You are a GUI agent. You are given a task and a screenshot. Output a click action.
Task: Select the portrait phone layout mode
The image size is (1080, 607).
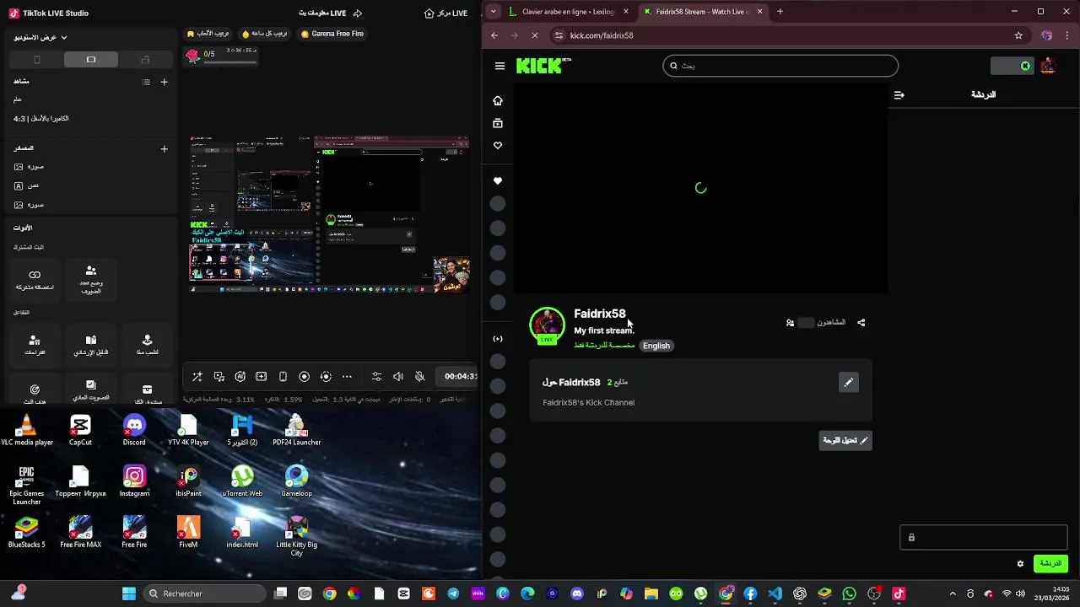click(36, 60)
